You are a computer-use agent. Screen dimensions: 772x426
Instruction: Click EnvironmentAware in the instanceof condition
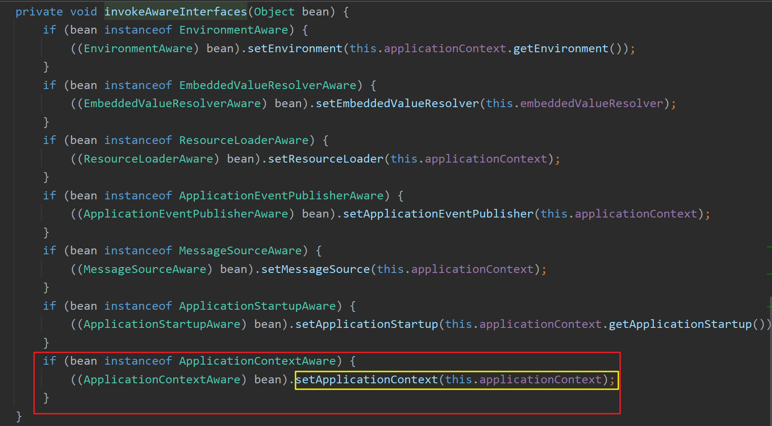tap(234, 30)
